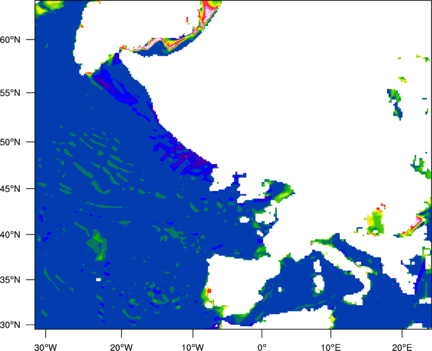432x351 pixels.
Task: Click the 35°N latitude label
Action: tap(10, 280)
